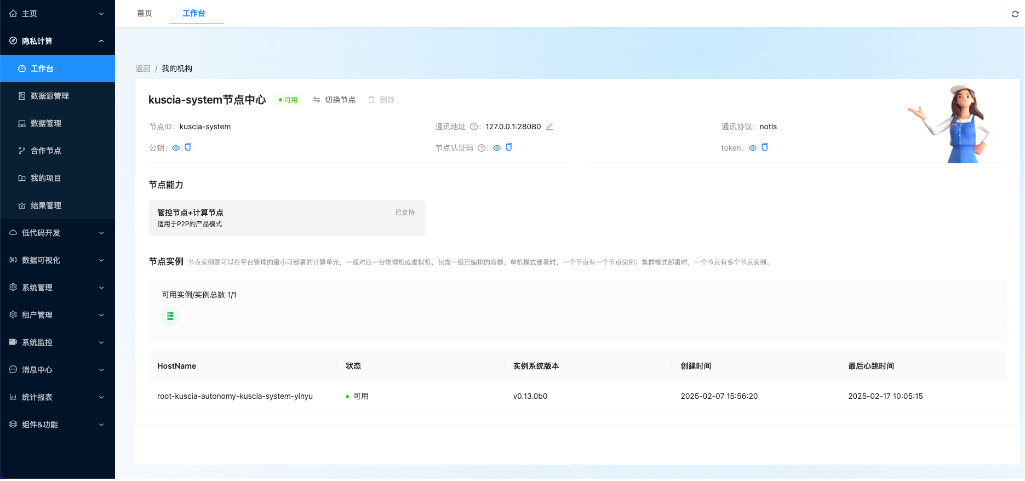
Task: Click the green node instance server icon
Action: tap(170, 316)
